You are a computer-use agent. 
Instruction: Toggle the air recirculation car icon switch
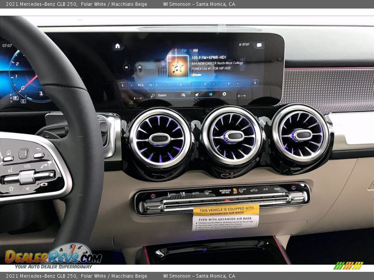[x=254, y=190]
